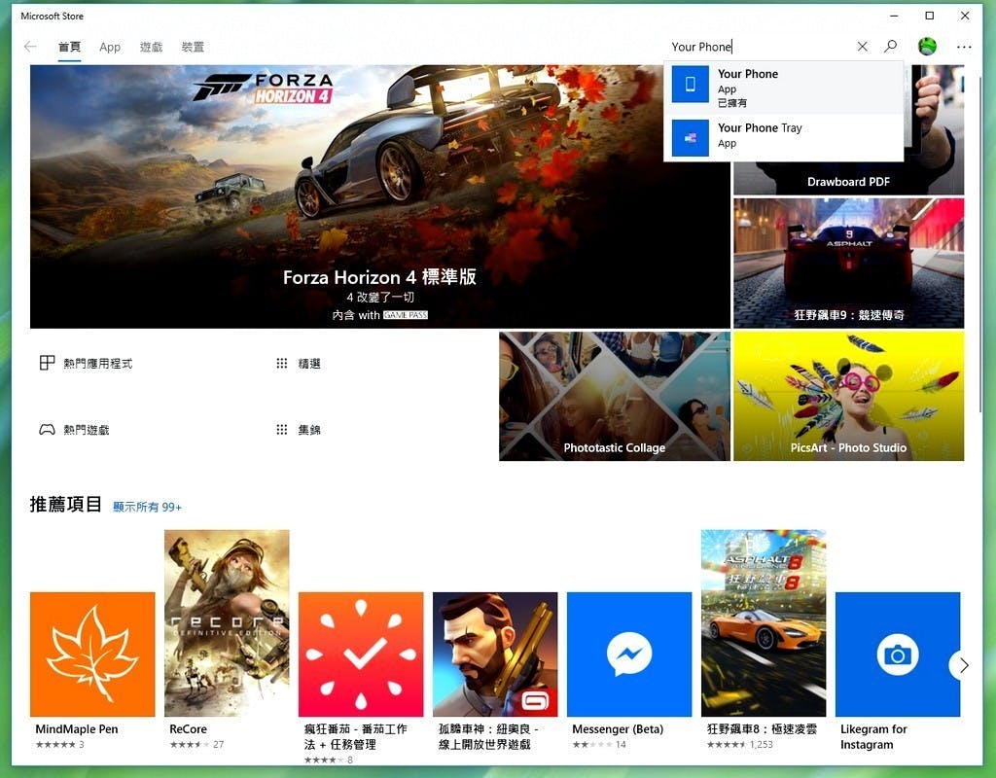Click the Forza Horizon 4 標準版 title

pos(380,277)
